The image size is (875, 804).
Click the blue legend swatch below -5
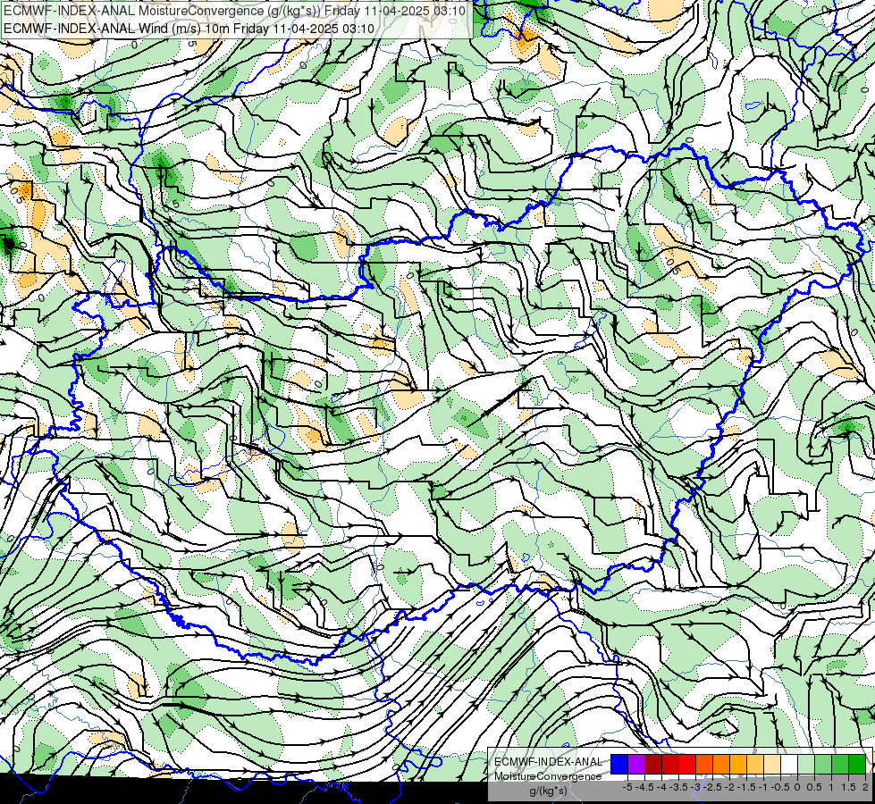619,764
